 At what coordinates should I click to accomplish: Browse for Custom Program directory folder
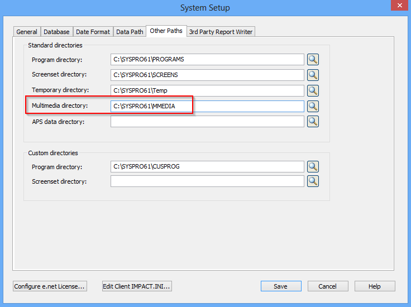pyautogui.click(x=313, y=166)
